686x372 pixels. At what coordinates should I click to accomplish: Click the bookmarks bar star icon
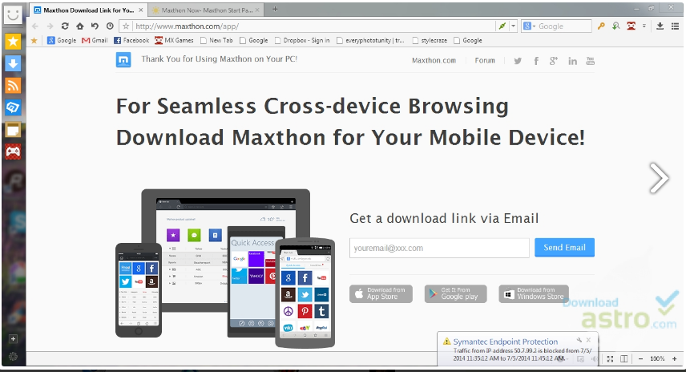point(34,40)
